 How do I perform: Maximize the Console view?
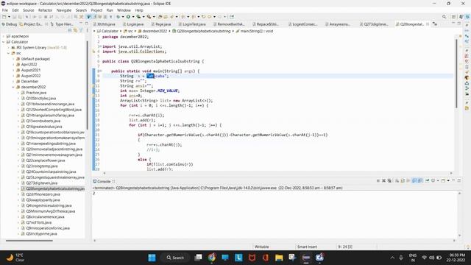point(459,180)
